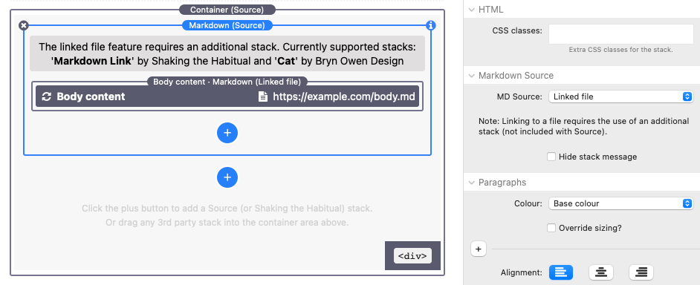Open the MD Source dropdown

point(620,96)
